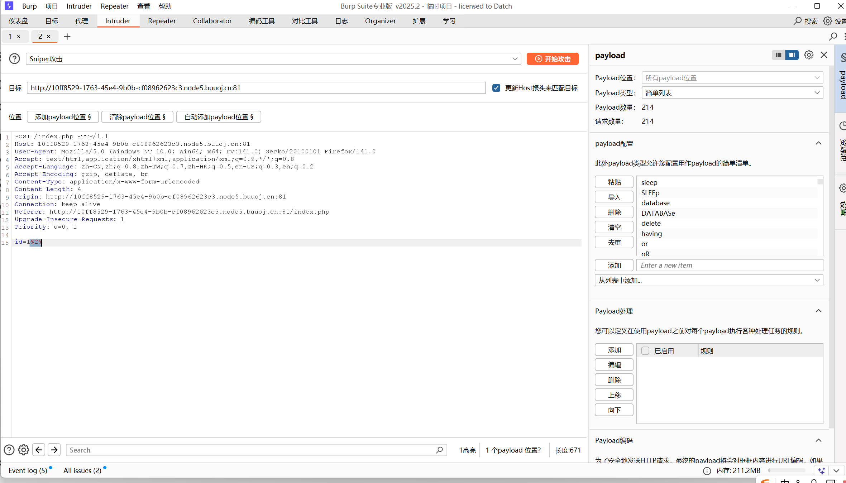Select 'having' in payload list

[727, 234]
